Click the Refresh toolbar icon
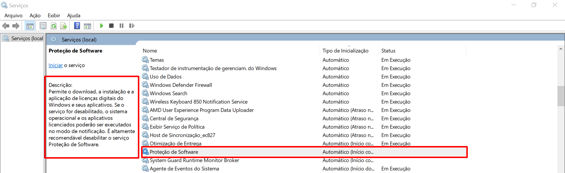This screenshot has height=173, width=565. [x=54, y=26]
